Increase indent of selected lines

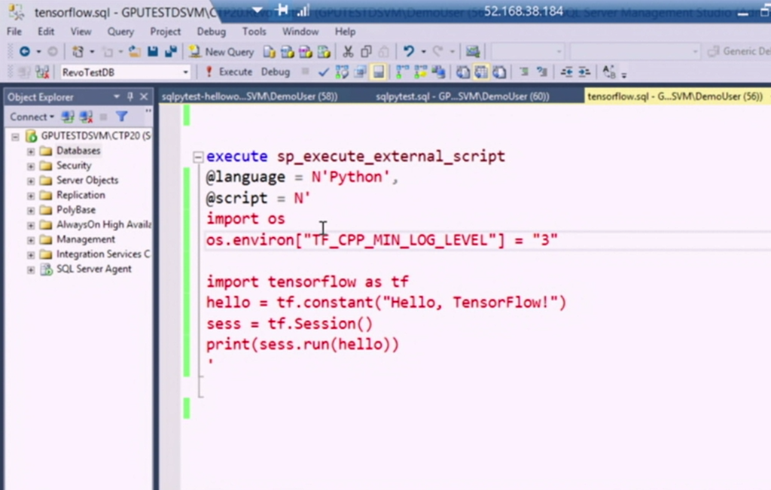click(584, 72)
